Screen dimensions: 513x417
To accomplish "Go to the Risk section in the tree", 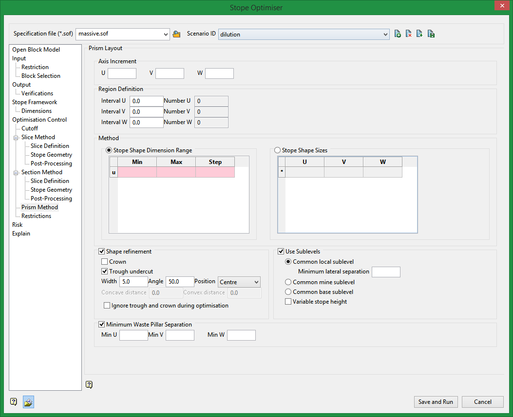I will click(x=18, y=225).
